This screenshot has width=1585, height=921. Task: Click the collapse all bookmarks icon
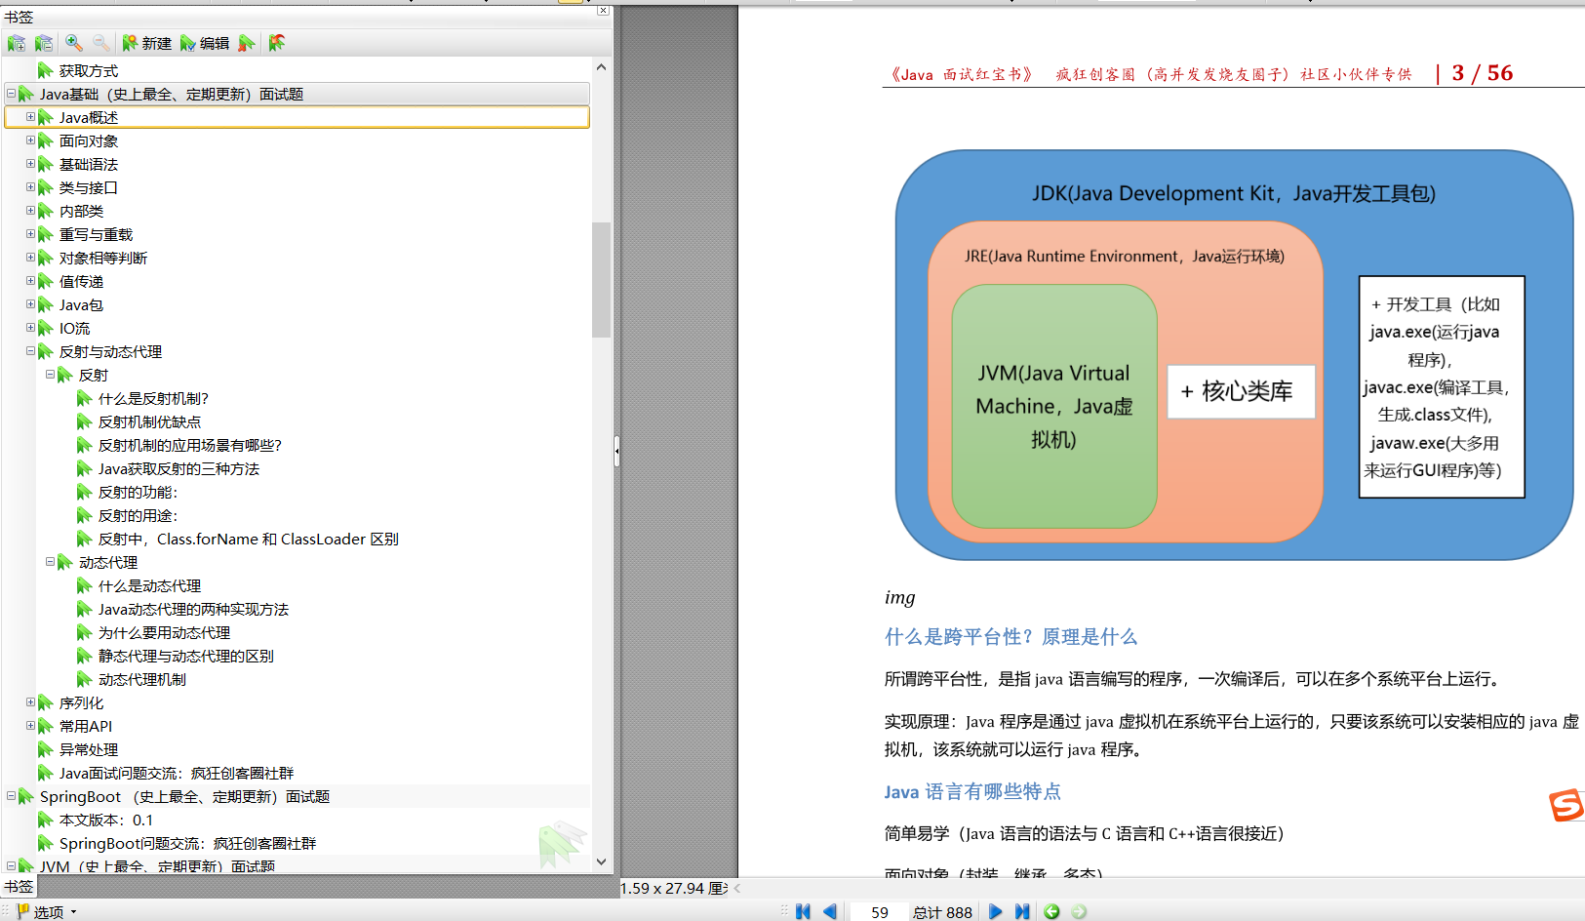[x=44, y=43]
